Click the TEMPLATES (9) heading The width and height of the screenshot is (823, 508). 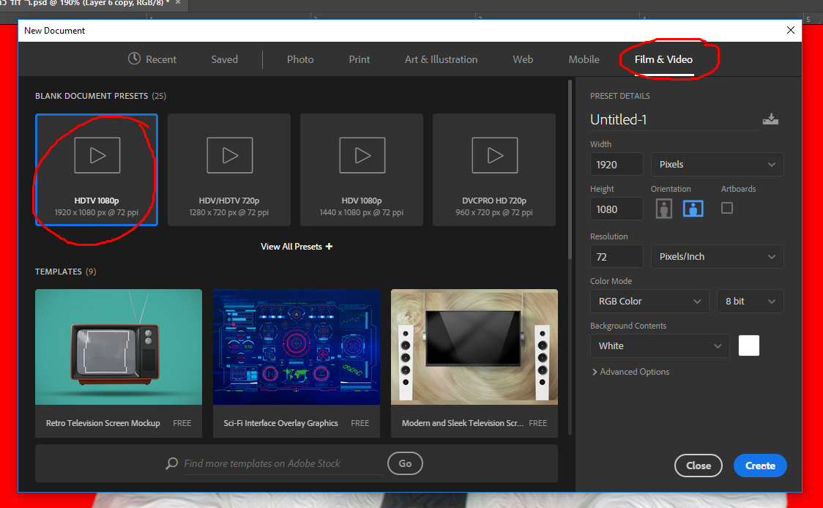66,272
